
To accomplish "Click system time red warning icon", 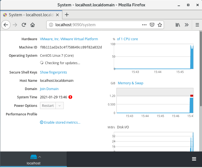I will [70, 97].
